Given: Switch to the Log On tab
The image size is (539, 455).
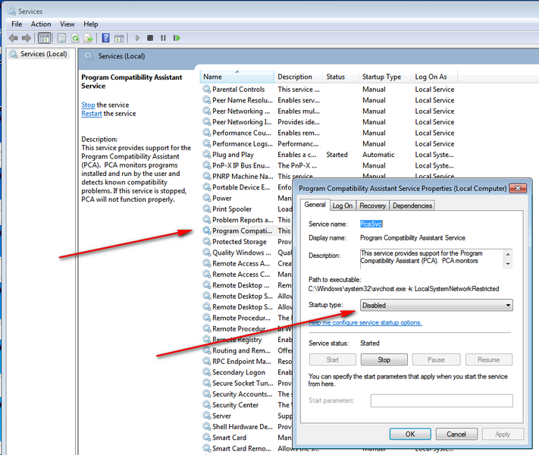Looking at the screenshot, I should point(343,206).
